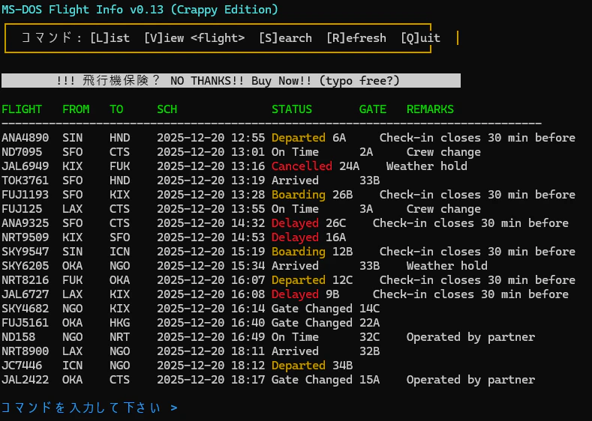592x421 pixels.
Task: Select flight number ANA4890
Action: (x=26, y=138)
